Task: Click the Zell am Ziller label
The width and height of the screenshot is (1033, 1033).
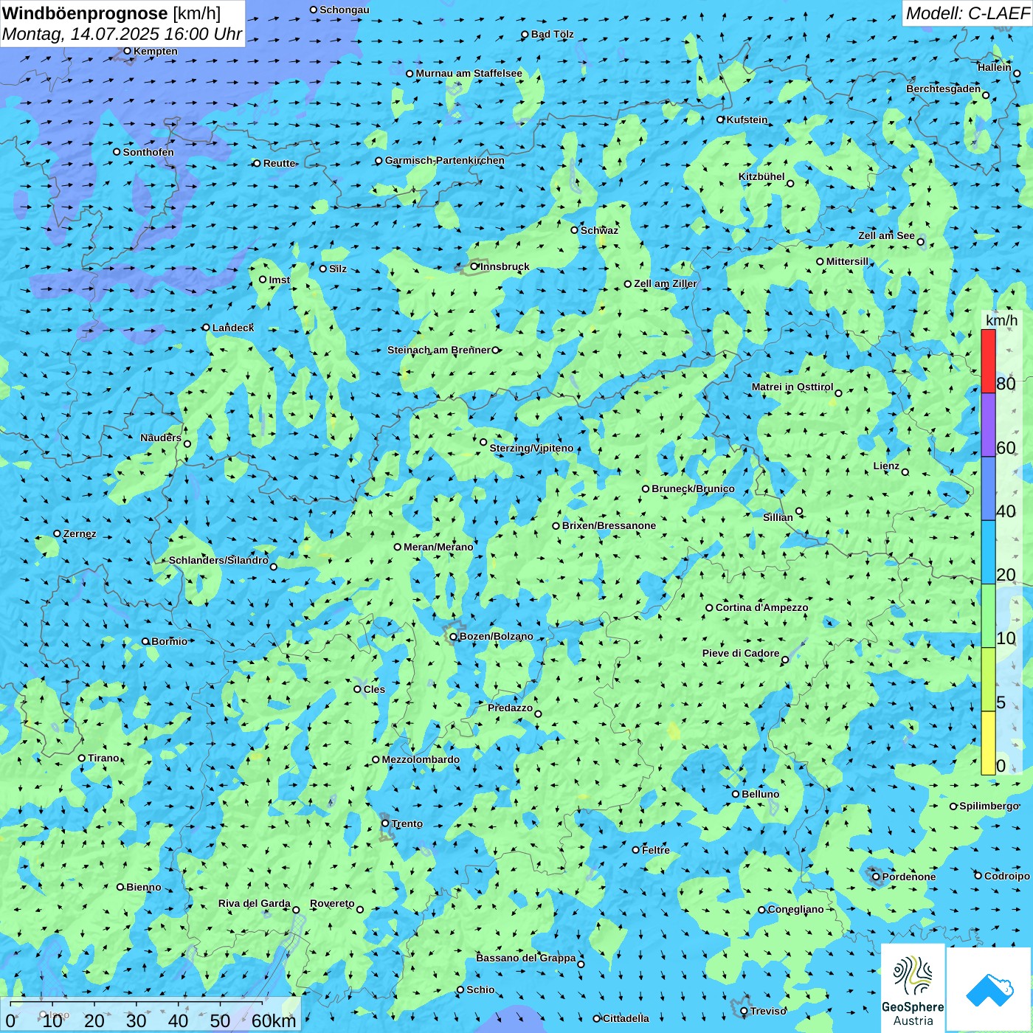Action: pyautogui.click(x=666, y=283)
